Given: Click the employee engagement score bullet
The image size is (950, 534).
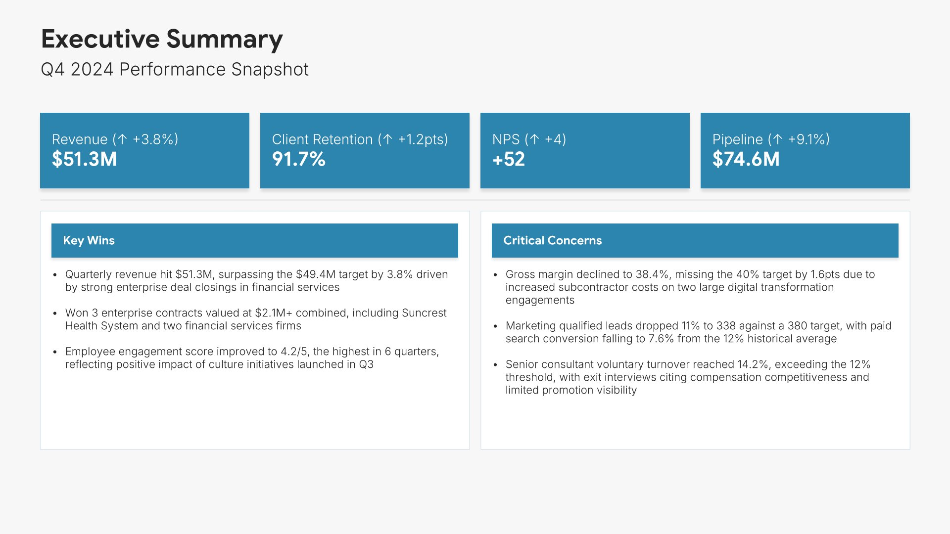Looking at the screenshot, I should 252,358.
